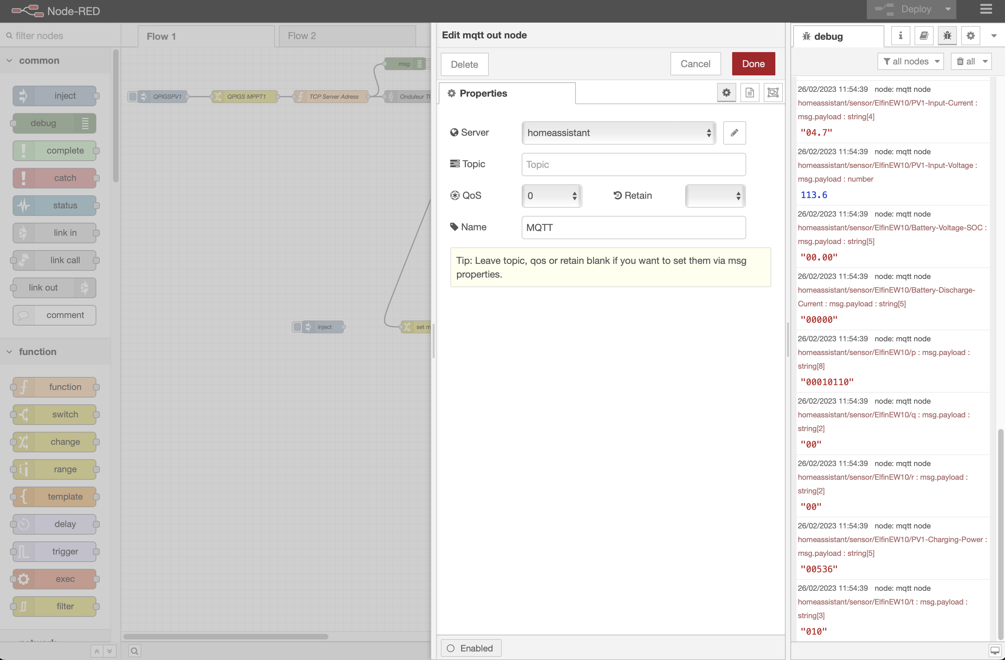
Task: Open debug window in new window icon
Action: (994, 650)
